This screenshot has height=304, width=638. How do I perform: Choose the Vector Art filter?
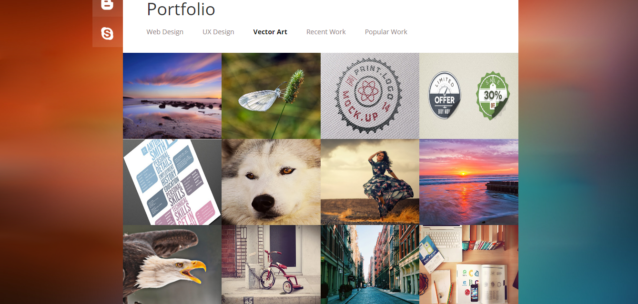pos(270,32)
